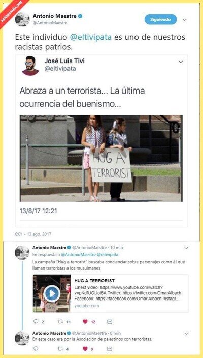Retweet the reply with 11 retweets
The image size is (203, 358).
click(x=60, y=322)
